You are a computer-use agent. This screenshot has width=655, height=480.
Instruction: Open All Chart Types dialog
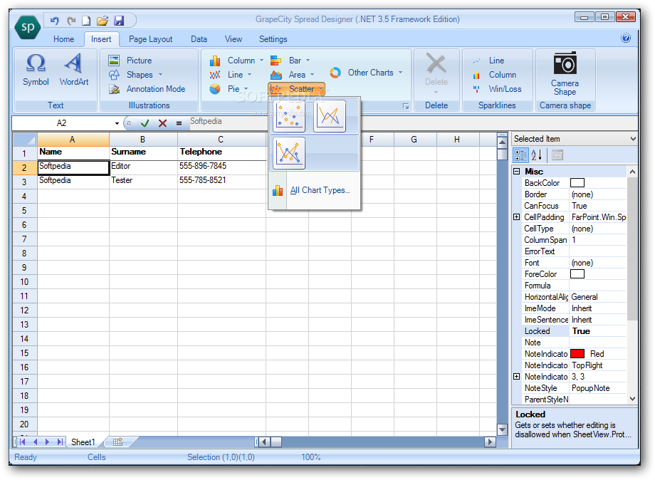point(315,190)
